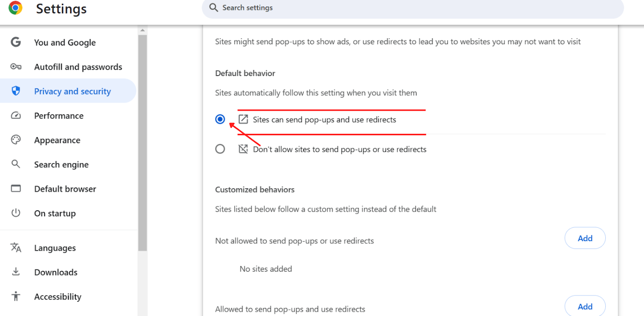The height and width of the screenshot is (316, 644).
Task: Select 'Sites can send pop-ups' radio button
Action: pos(220,119)
